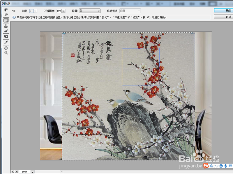Viewport: 233px width, 174px height.
Task: Click the top-right plane corner handle
Action: [193, 33]
